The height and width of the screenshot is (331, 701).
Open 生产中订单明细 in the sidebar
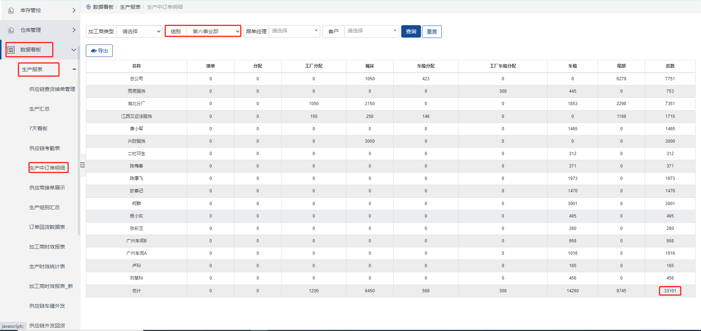point(47,168)
